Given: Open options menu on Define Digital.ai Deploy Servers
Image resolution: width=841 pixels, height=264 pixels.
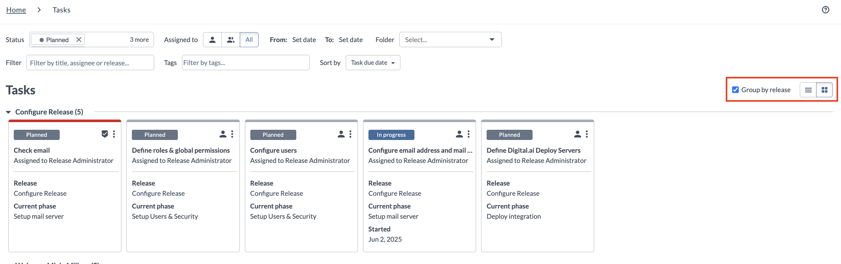Looking at the screenshot, I should point(587,134).
